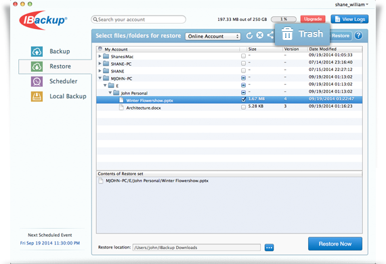
Task: Sort by Version column header
Action: [x=295, y=49]
